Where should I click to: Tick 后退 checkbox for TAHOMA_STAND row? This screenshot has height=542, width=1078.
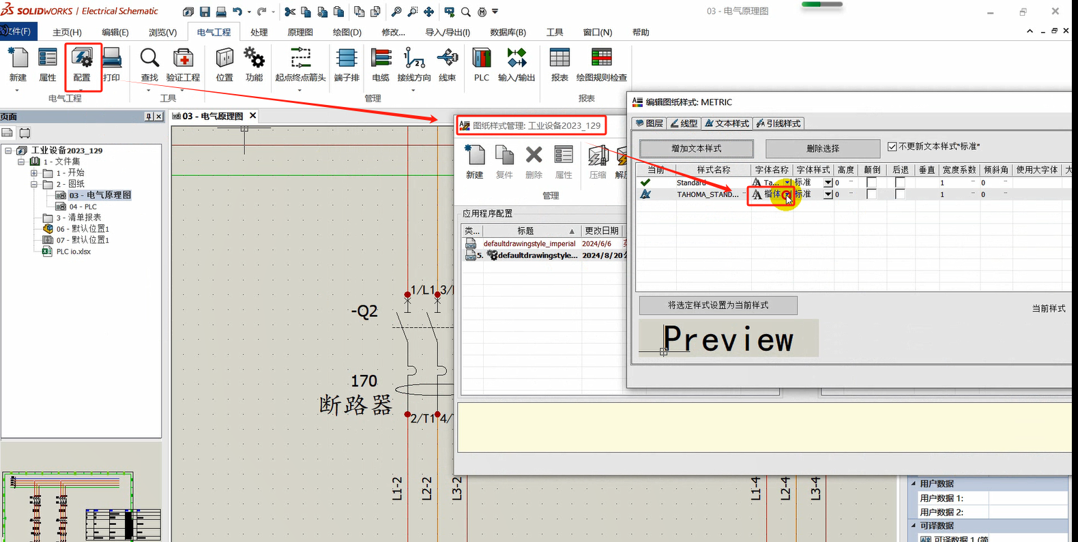900,194
